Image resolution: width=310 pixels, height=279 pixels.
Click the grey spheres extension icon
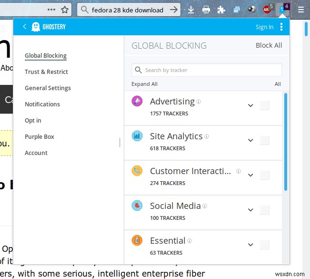pos(252,10)
